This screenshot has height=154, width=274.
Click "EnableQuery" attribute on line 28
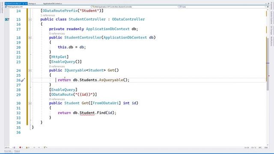(63, 90)
